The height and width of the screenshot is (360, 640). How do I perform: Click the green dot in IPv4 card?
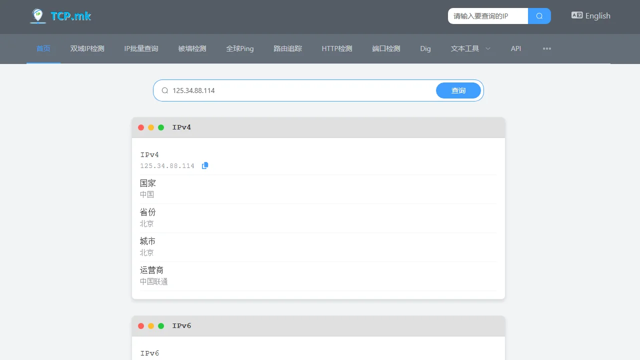click(x=161, y=127)
